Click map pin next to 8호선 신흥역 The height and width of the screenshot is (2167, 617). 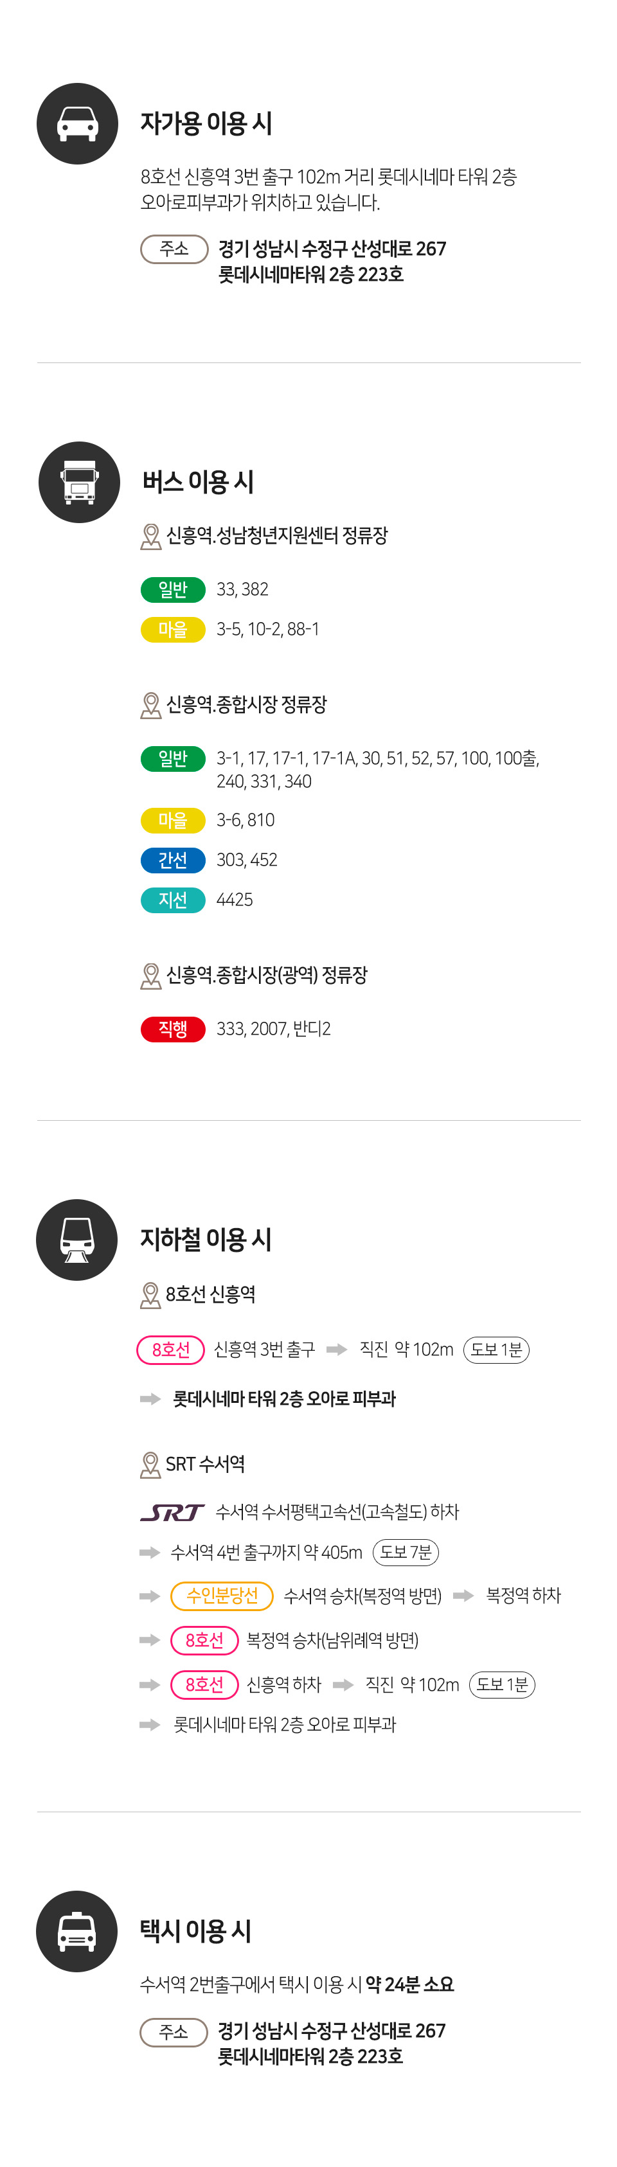tap(150, 1295)
